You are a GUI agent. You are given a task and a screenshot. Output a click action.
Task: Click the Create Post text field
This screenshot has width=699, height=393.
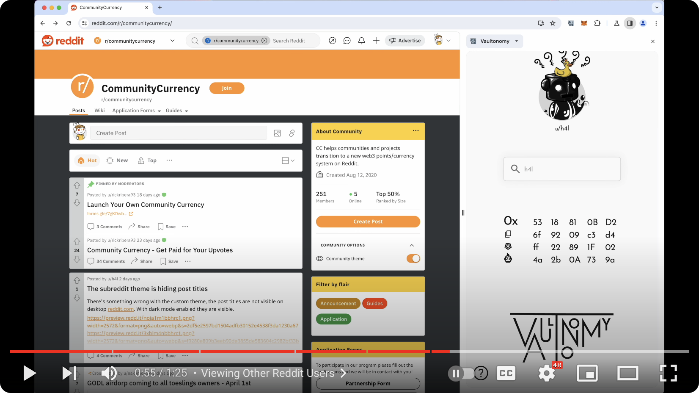tap(178, 133)
